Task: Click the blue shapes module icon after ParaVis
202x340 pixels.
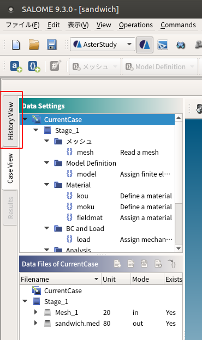Action: [x=181, y=45]
